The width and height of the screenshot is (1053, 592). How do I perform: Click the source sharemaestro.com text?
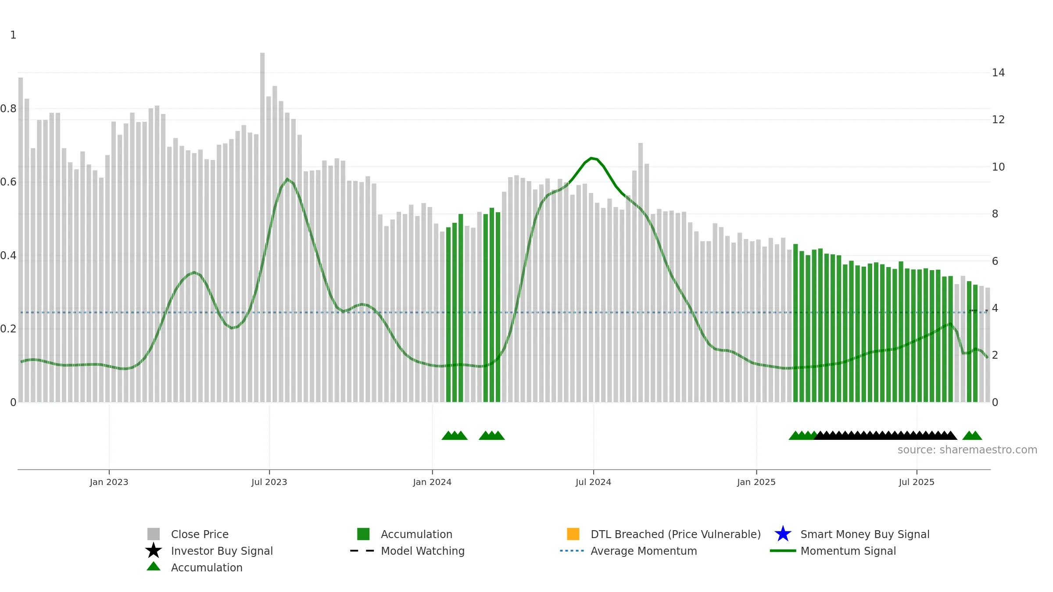967,450
